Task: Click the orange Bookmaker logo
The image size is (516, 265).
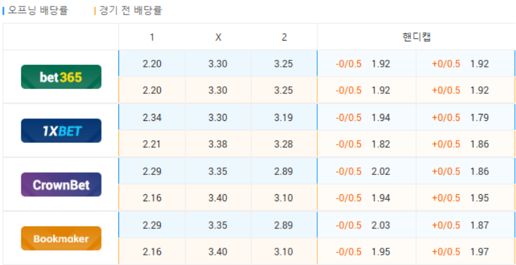Action: click(61, 239)
